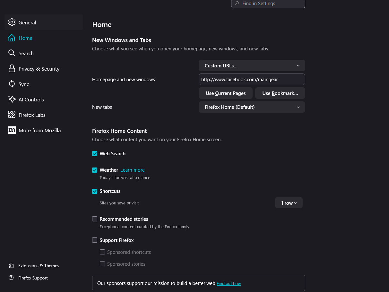Click the Home house icon
The image size is (389, 292).
click(x=12, y=38)
